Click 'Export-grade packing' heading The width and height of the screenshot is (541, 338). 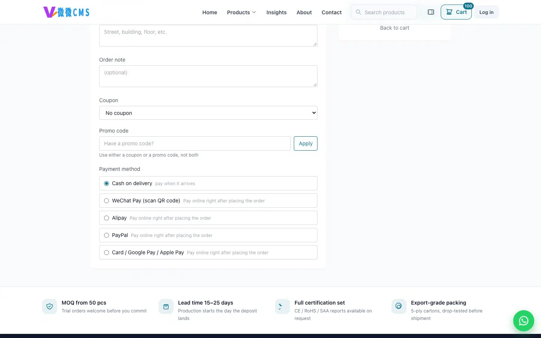(x=438, y=303)
